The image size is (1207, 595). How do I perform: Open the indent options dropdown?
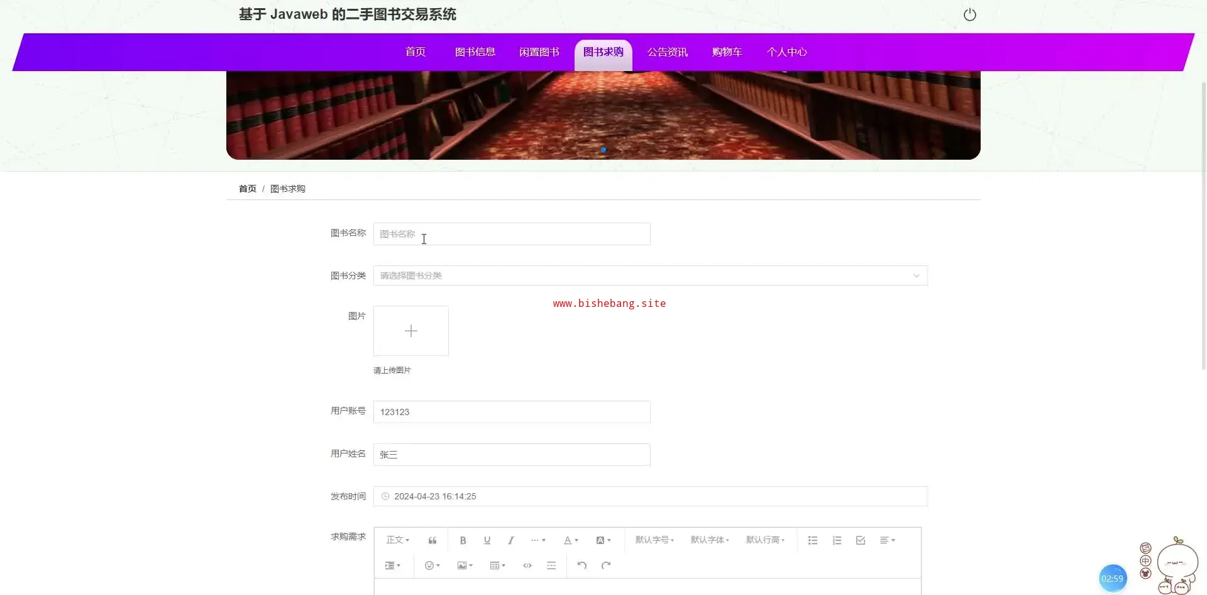pyautogui.click(x=392, y=565)
